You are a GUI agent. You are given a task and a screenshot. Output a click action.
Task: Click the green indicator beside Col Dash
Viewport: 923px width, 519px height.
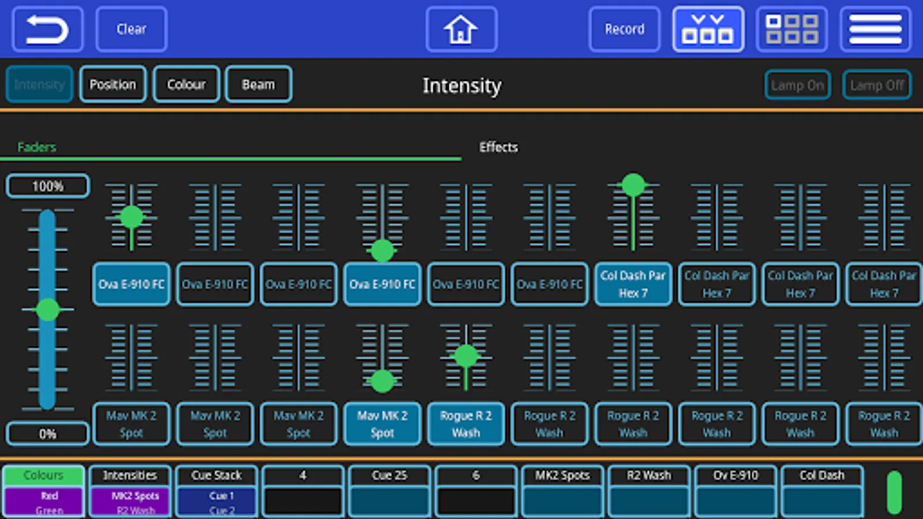click(894, 492)
